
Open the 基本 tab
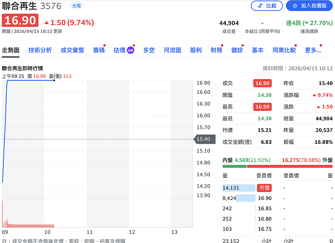(x=258, y=50)
